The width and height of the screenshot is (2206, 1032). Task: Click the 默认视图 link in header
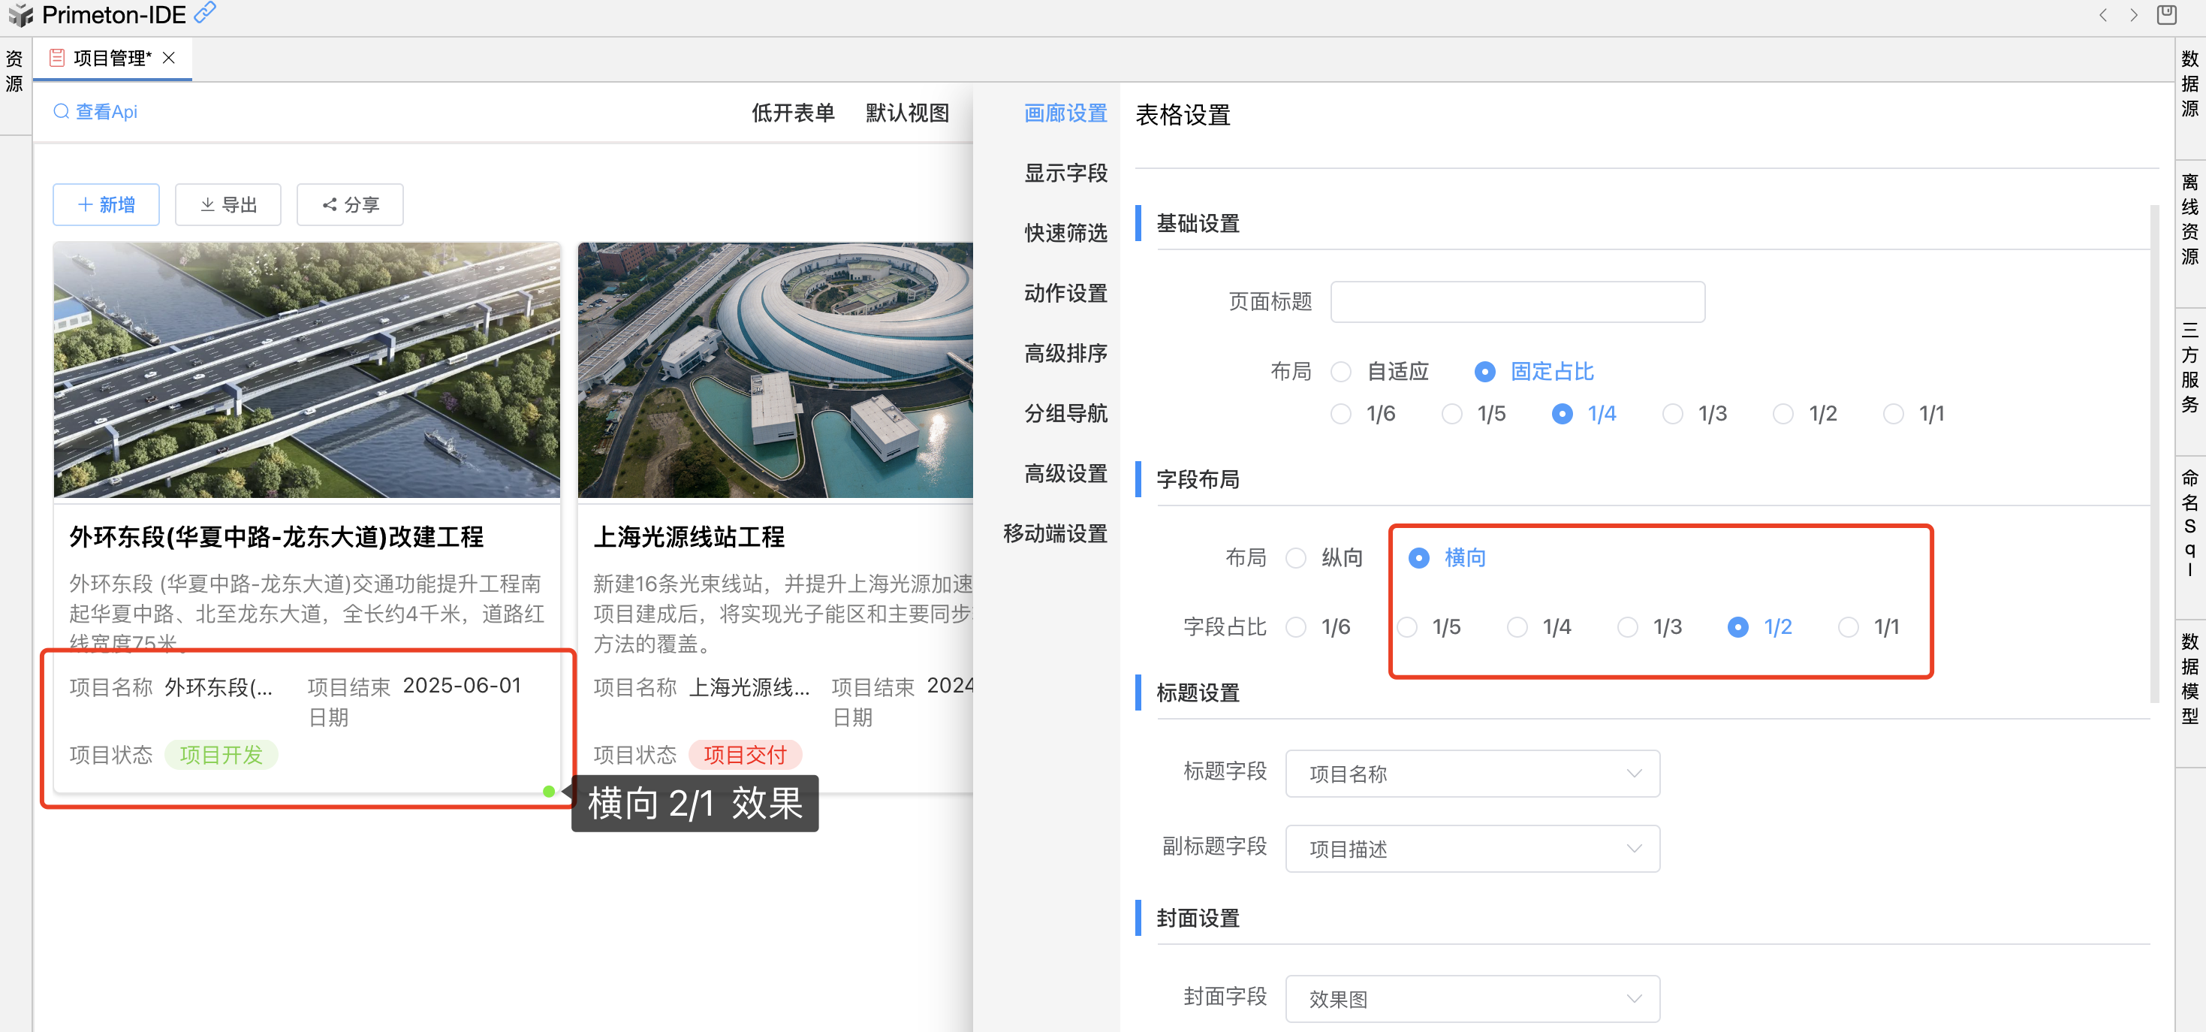tap(907, 113)
